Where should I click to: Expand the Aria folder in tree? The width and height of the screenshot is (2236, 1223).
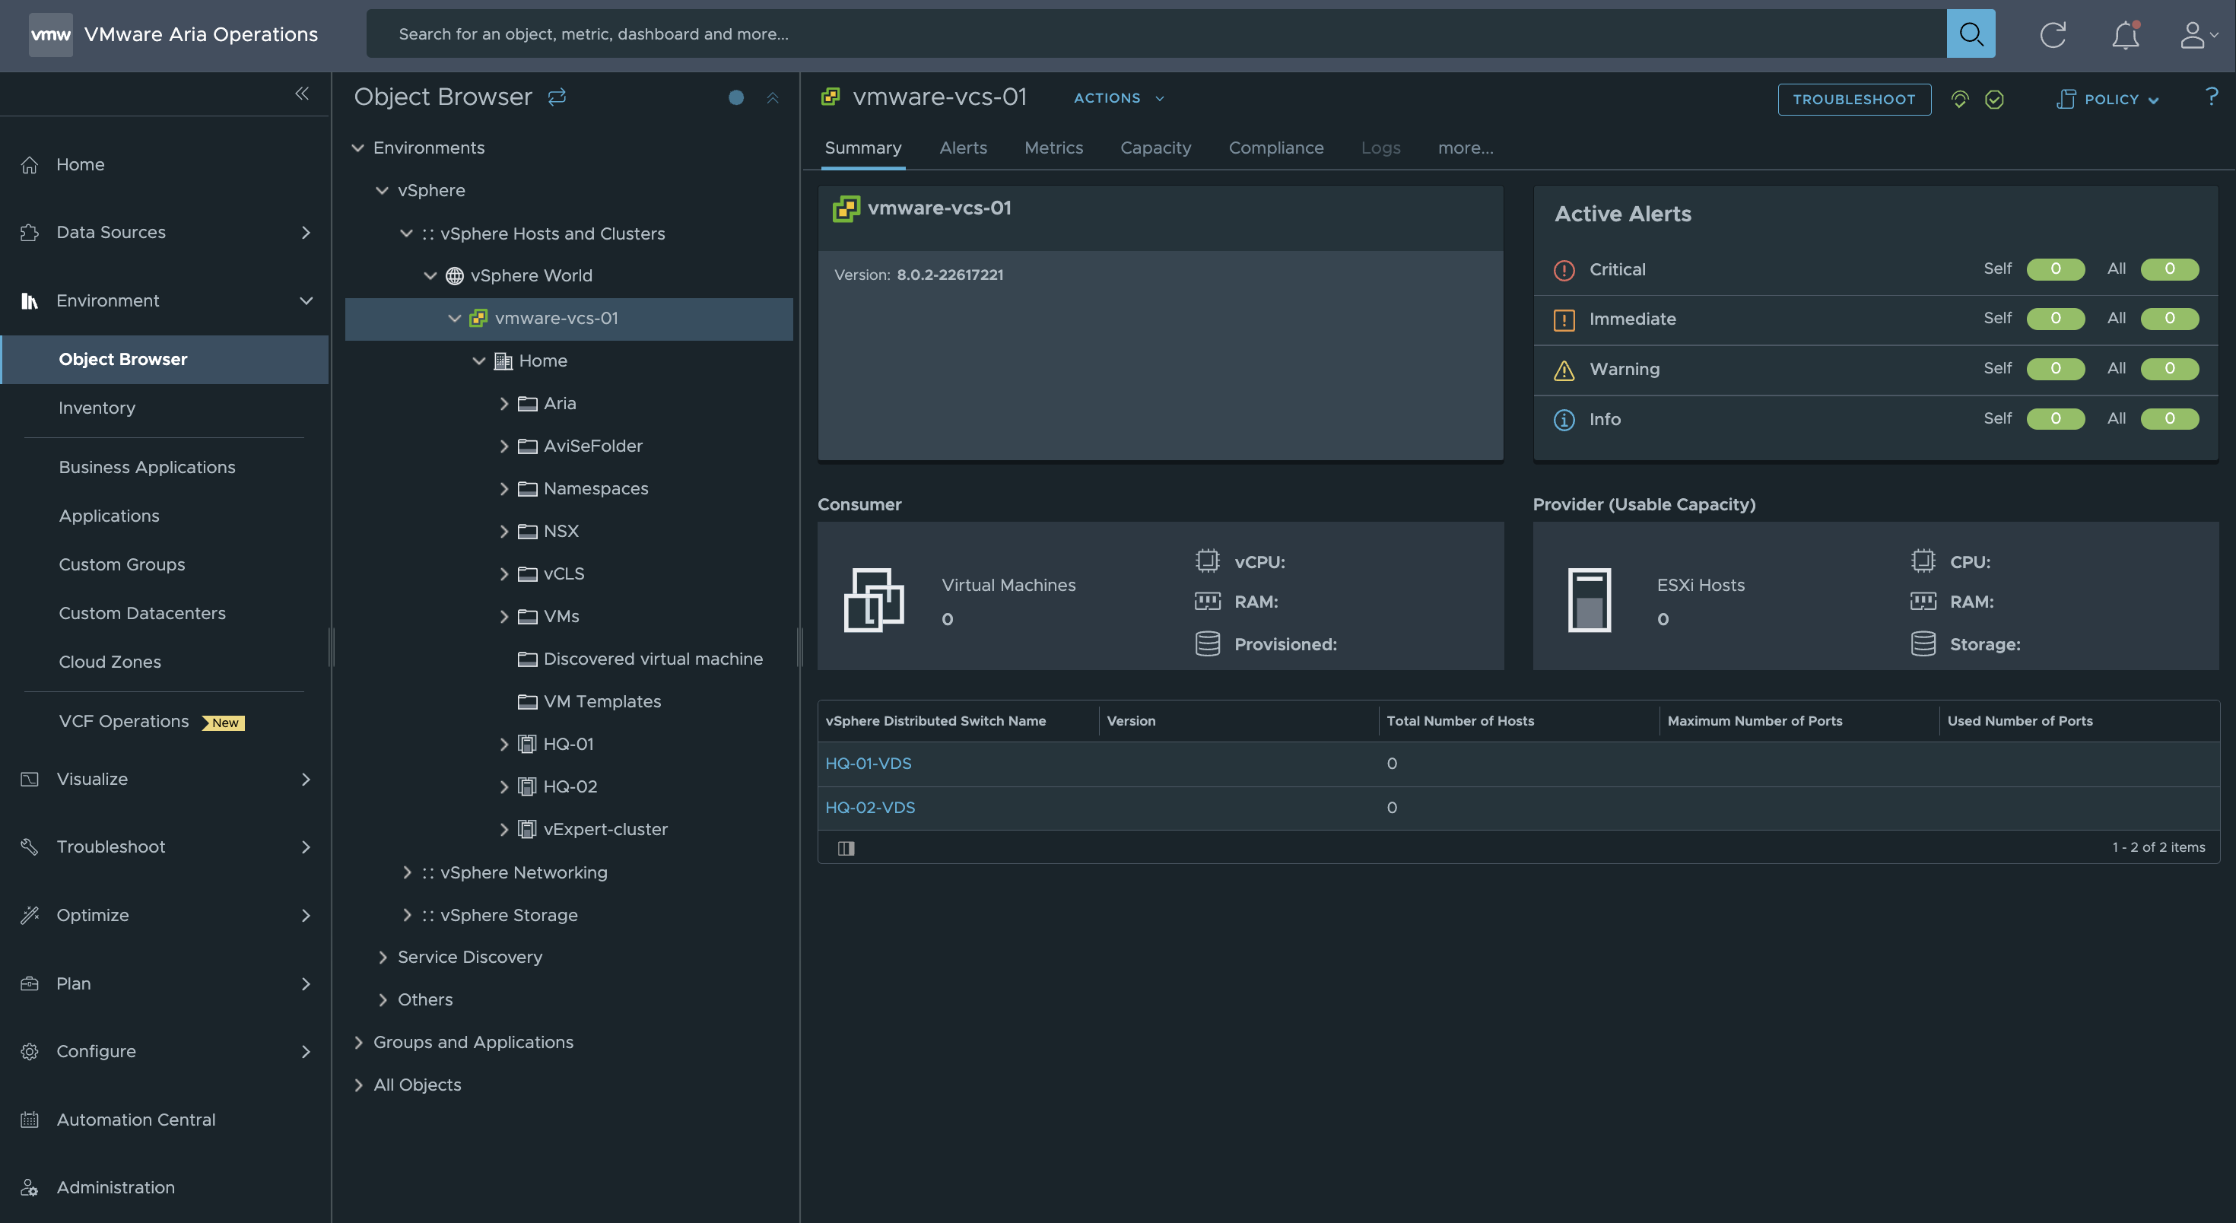[504, 404]
